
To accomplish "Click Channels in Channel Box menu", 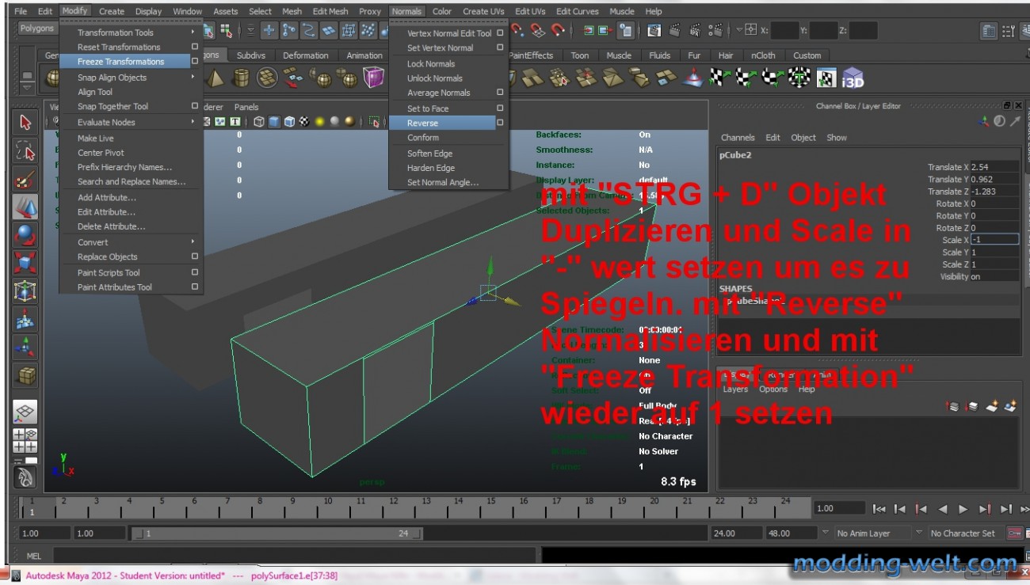I will pyautogui.click(x=738, y=137).
